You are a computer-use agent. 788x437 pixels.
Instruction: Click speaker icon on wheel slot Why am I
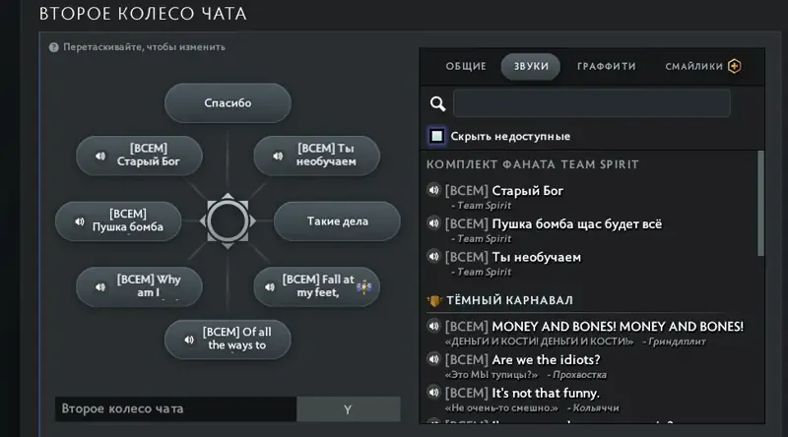click(100, 286)
